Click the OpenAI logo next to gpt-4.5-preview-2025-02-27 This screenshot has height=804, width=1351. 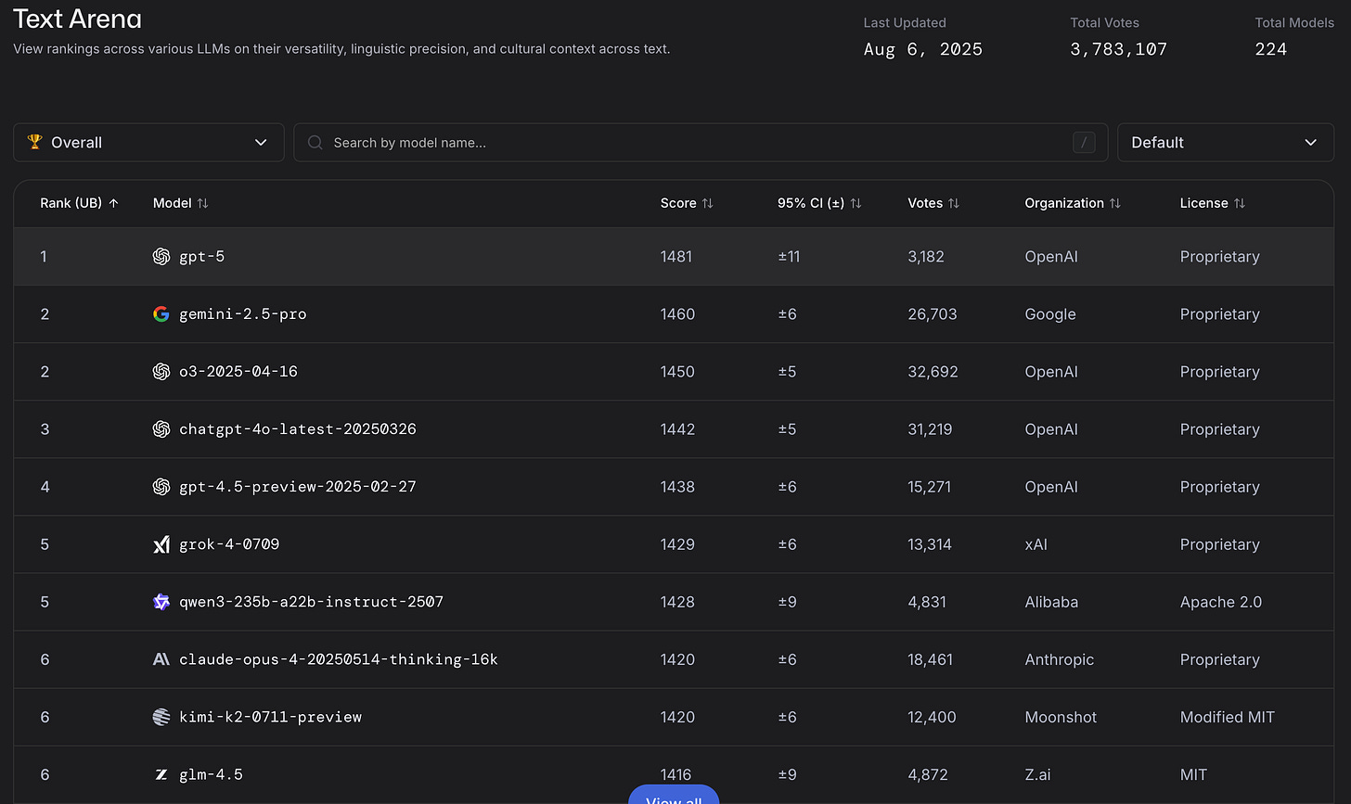tap(161, 487)
